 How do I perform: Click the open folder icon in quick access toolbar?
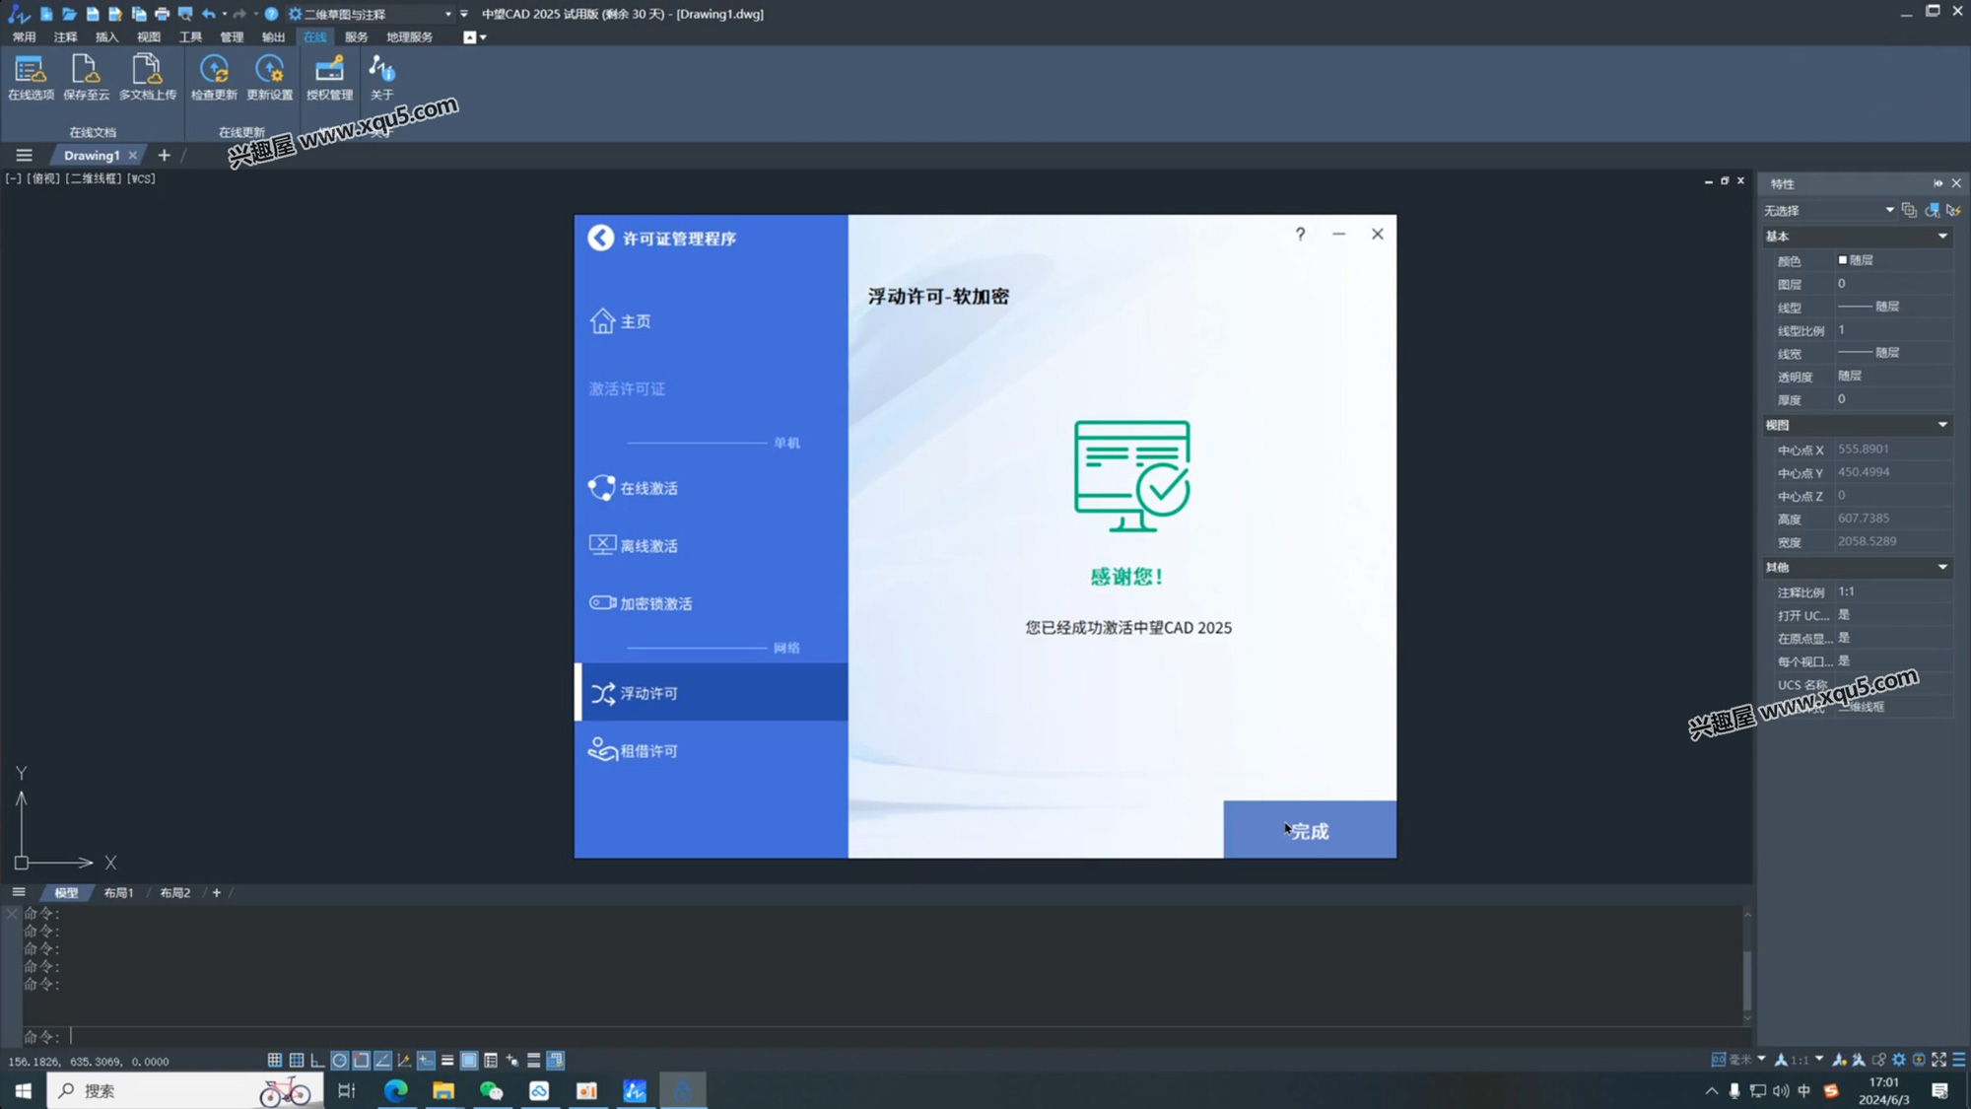pyautogui.click(x=69, y=14)
